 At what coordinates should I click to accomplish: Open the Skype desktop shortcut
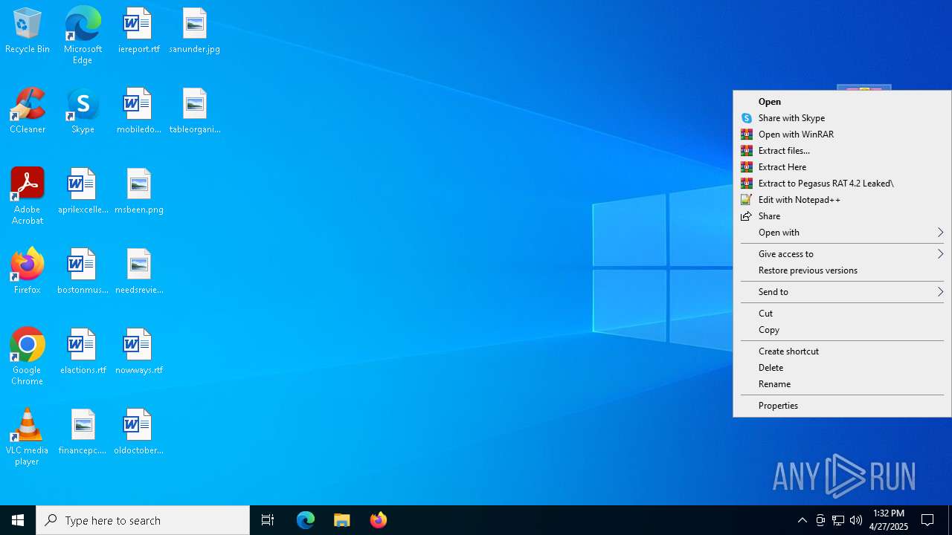point(83,111)
